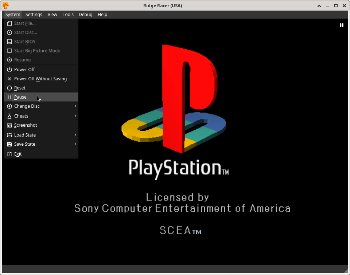Open the Load State submenu label
Image resolution: width=350 pixels, height=275 pixels.
point(25,135)
